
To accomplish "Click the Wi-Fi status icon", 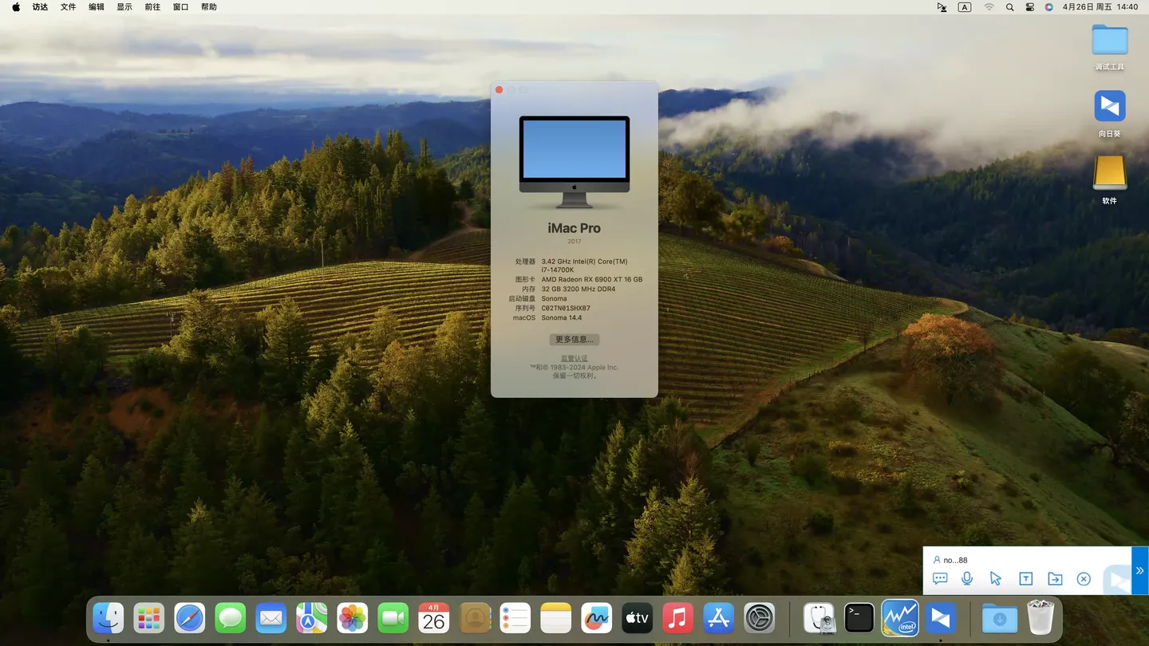I will [x=989, y=7].
